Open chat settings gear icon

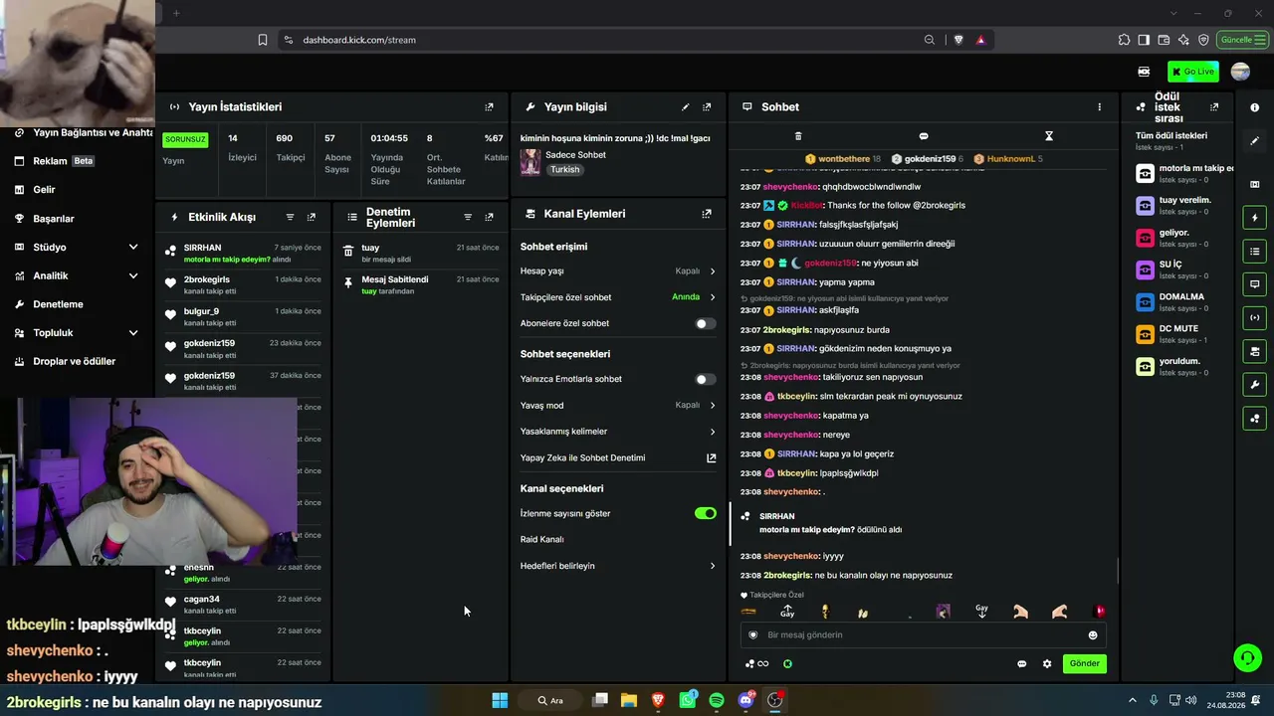pos(1047,663)
